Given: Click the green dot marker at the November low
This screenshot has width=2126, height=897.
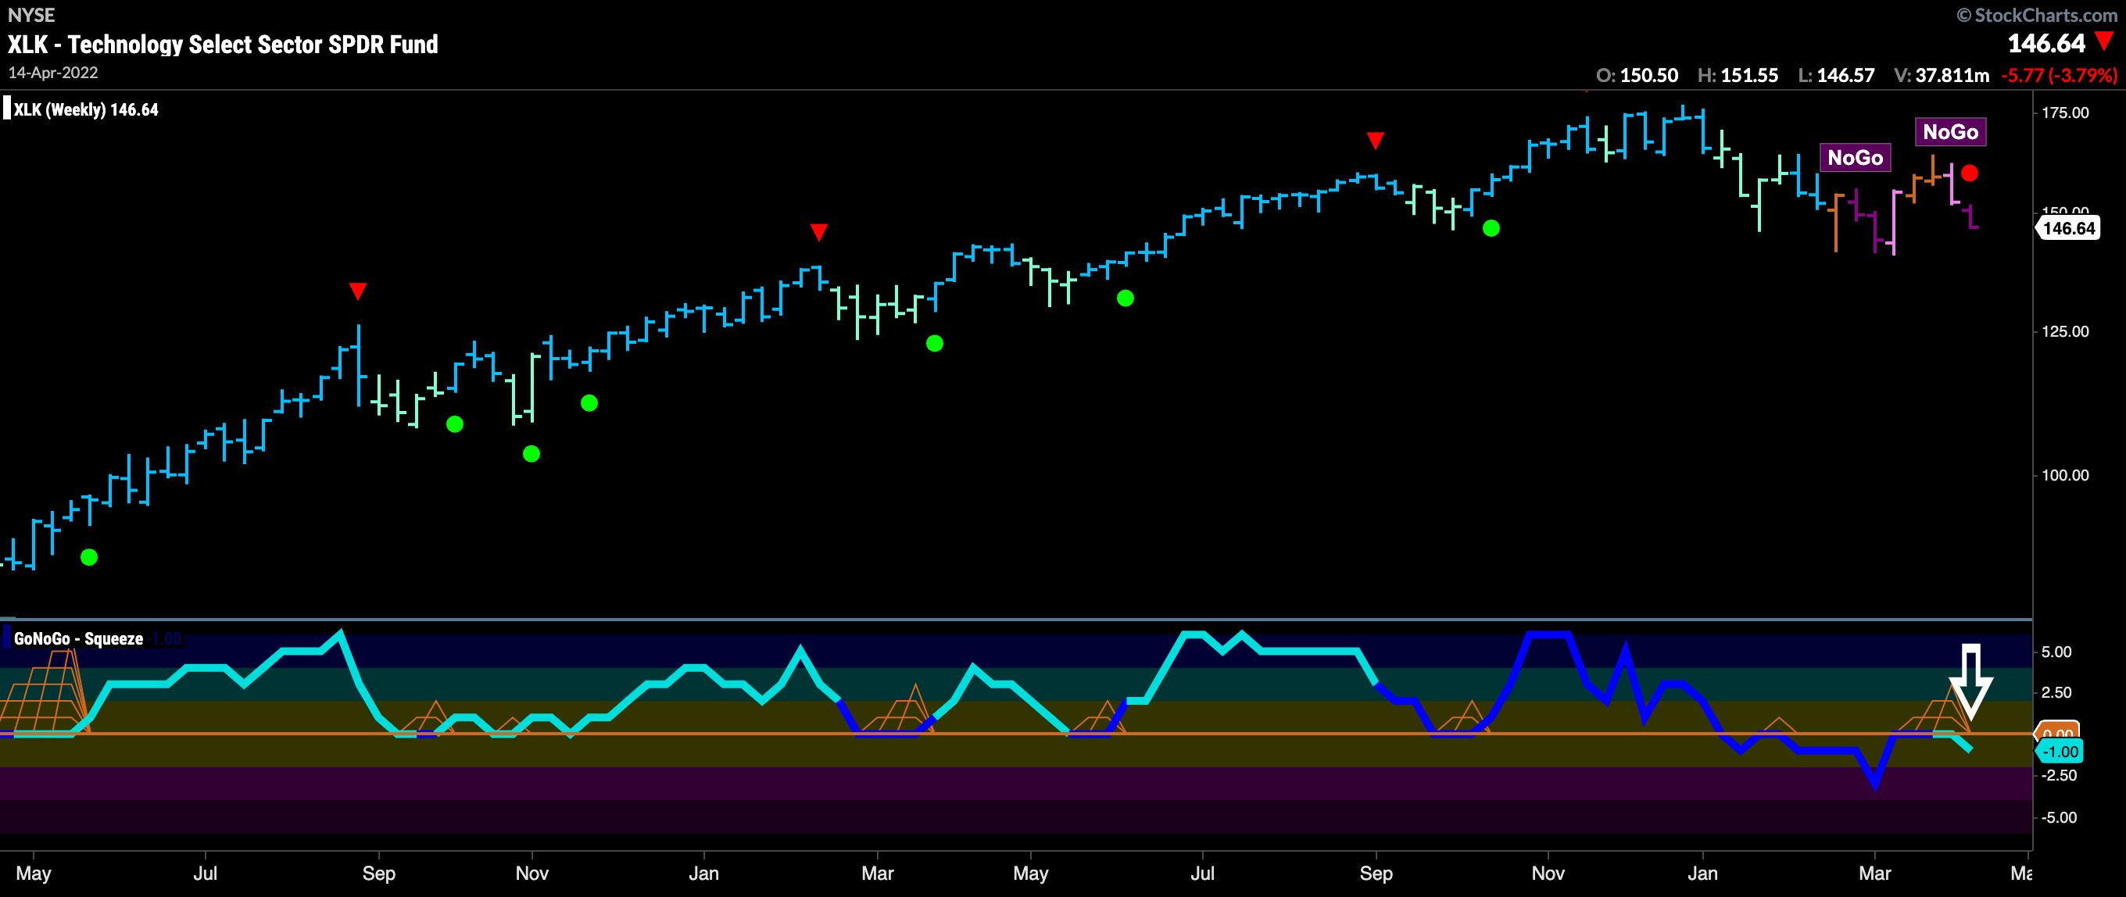Looking at the screenshot, I should (x=531, y=454).
